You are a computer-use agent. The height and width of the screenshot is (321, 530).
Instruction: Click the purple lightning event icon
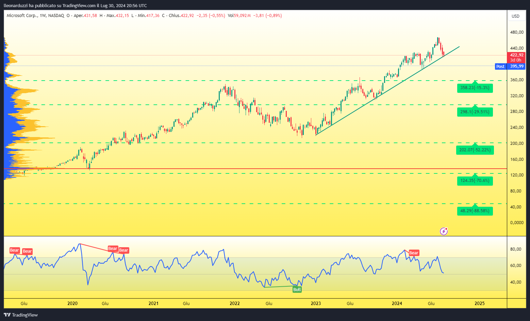tap(444, 231)
